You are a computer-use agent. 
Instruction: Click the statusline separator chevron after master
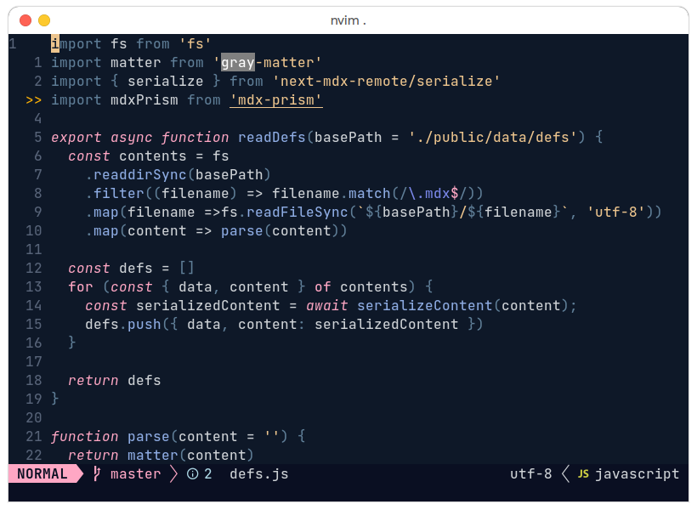coord(173,474)
